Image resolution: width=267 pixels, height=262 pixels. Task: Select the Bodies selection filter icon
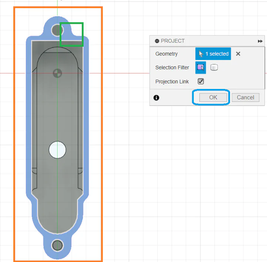pyautogui.click(x=214, y=67)
